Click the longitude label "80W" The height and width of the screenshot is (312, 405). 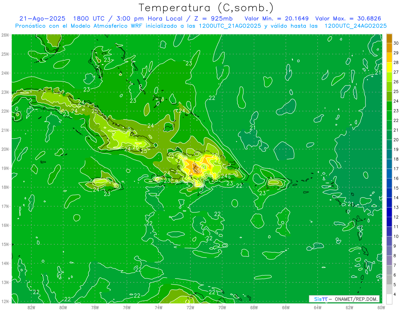pos(63,307)
